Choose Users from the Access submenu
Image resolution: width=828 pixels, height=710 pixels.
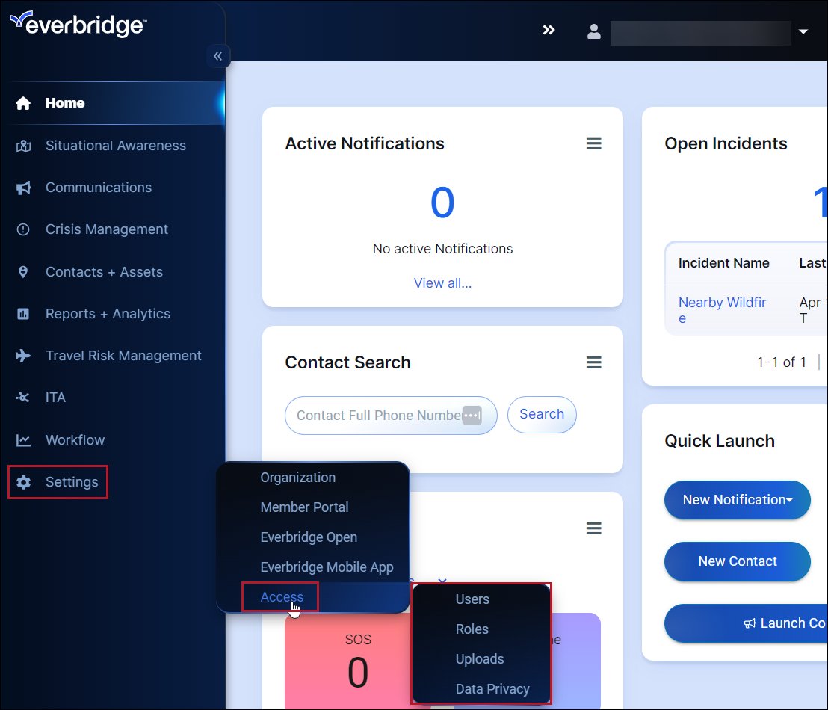coord(472,599)
